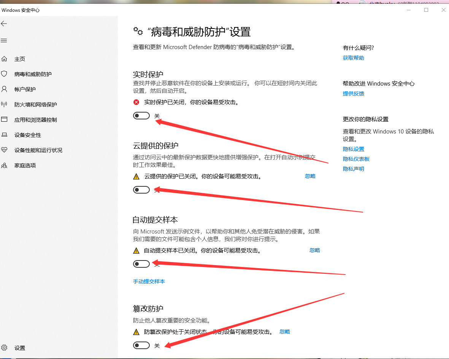Click 忽略 for 篡改防护 warning
Image resolution: width=449 pixels, height=359 pixels.
285,332
